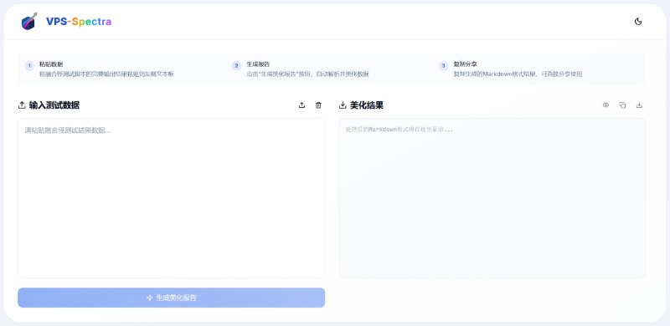Click the upload arrow icon beside 输入测试数据
670x326 pixels.
(22, 105)
